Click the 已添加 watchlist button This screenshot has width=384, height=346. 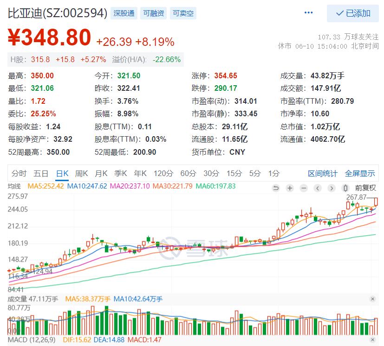tap(352, 13)
